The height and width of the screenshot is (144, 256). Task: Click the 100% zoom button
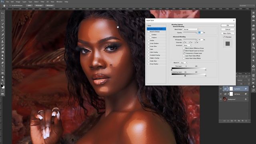pos(29,6)
